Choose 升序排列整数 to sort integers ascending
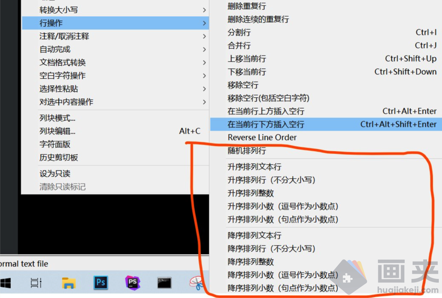This screenshot has width=442, height=298. click(x=251, y=193)
